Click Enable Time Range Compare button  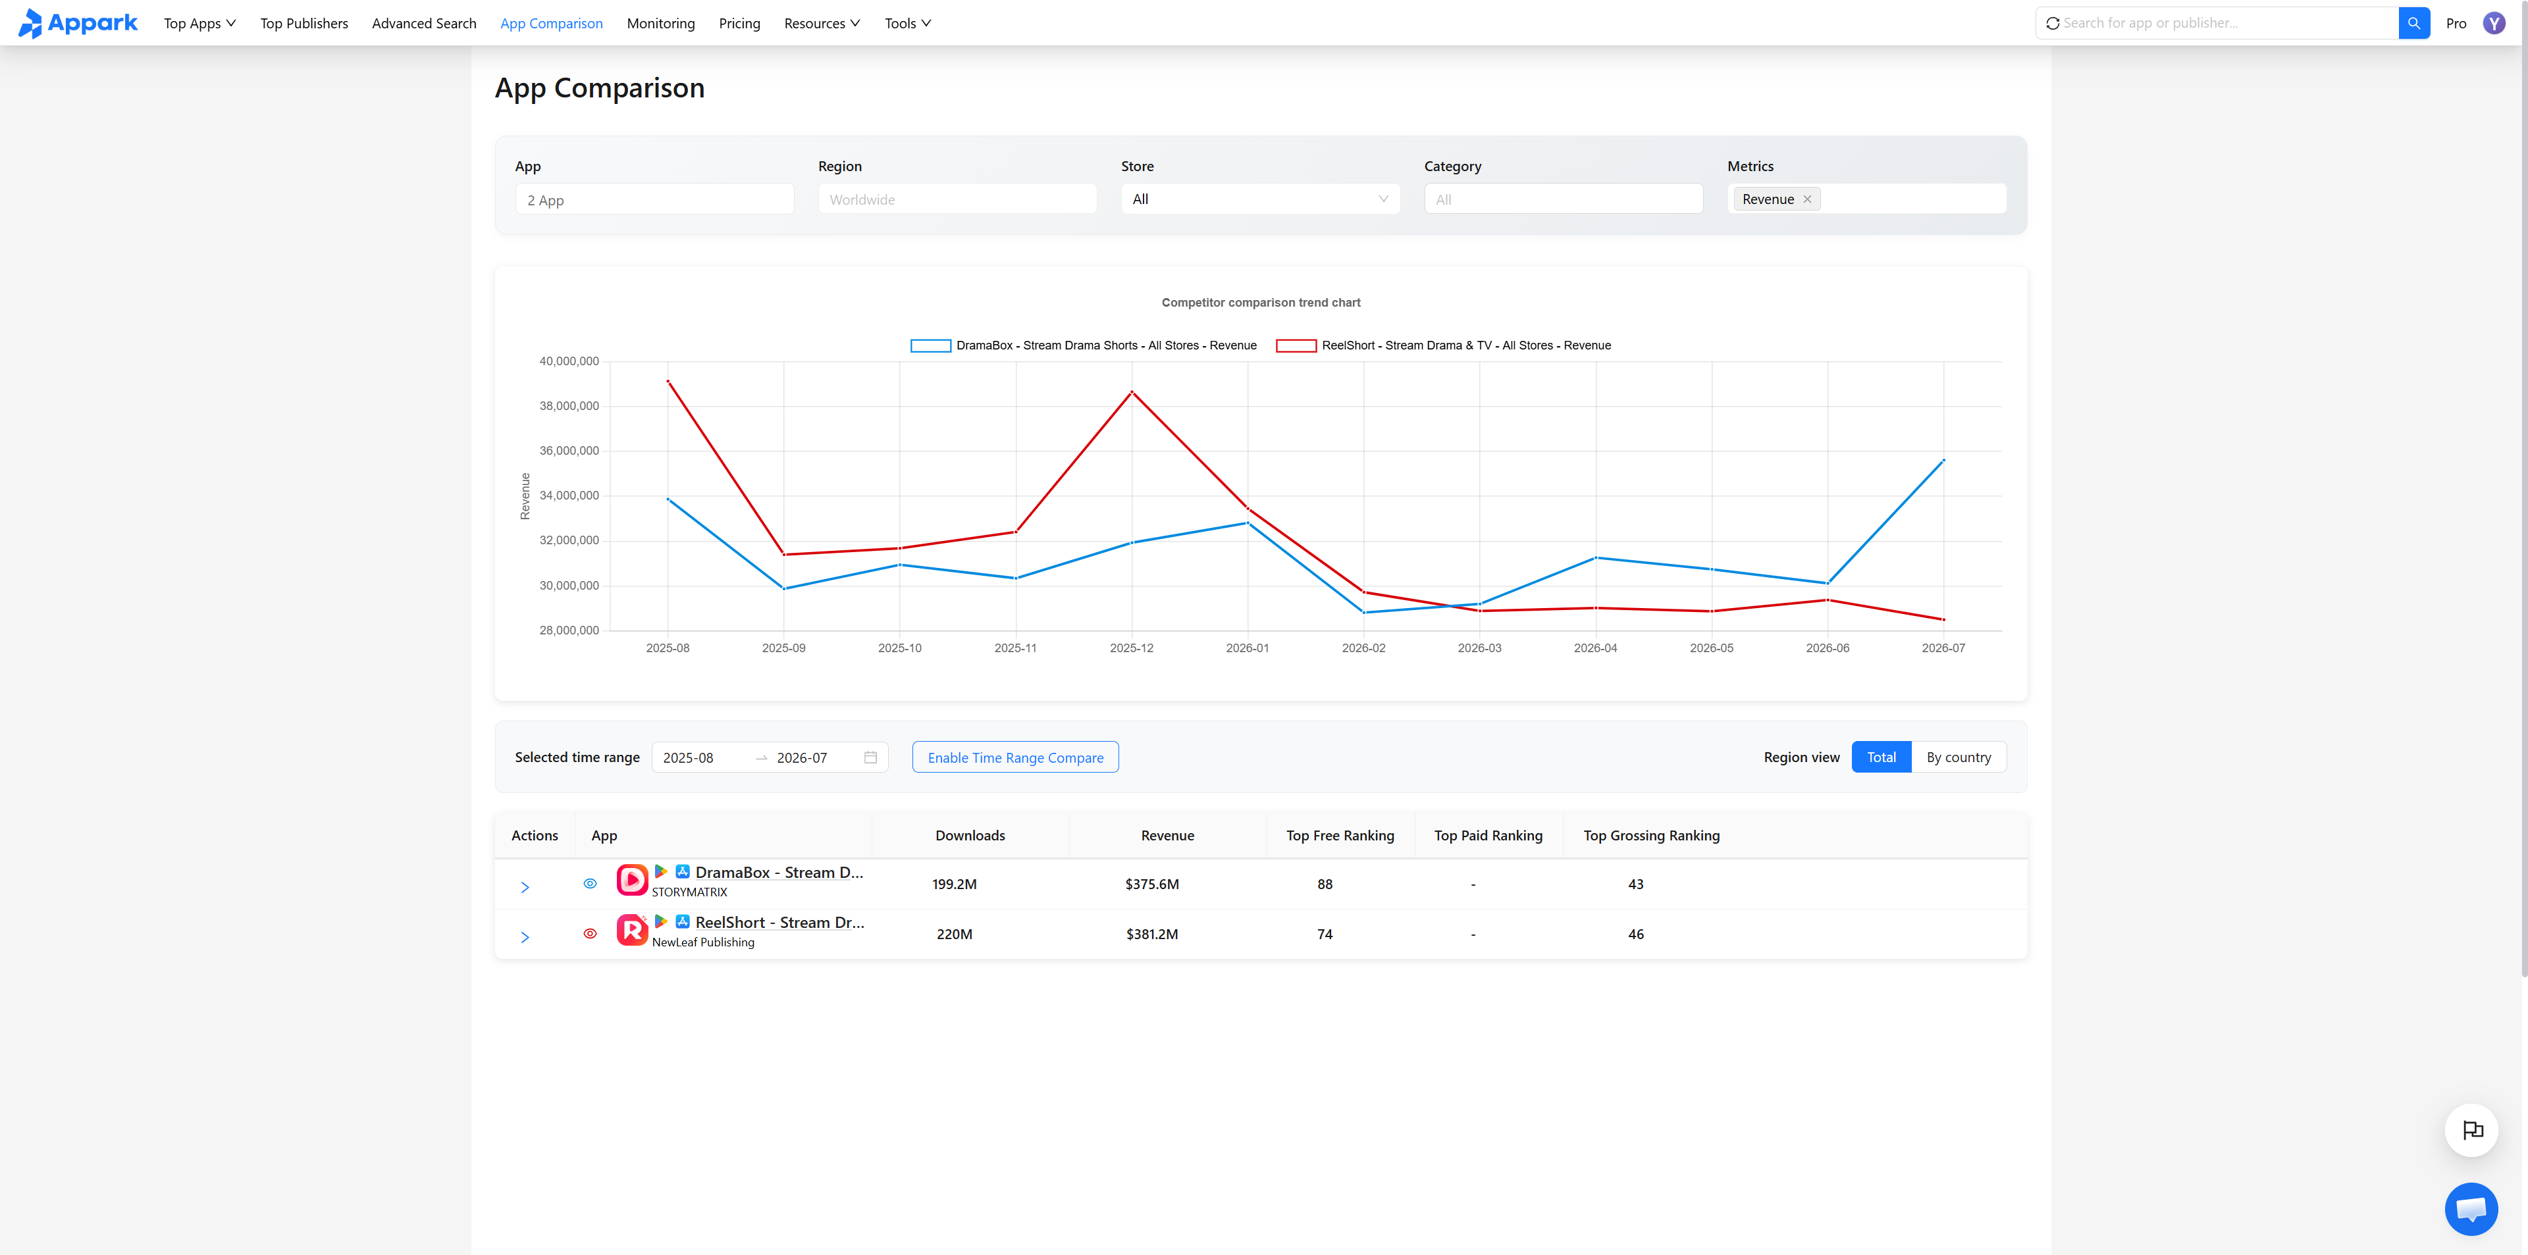pos(1016,757)
